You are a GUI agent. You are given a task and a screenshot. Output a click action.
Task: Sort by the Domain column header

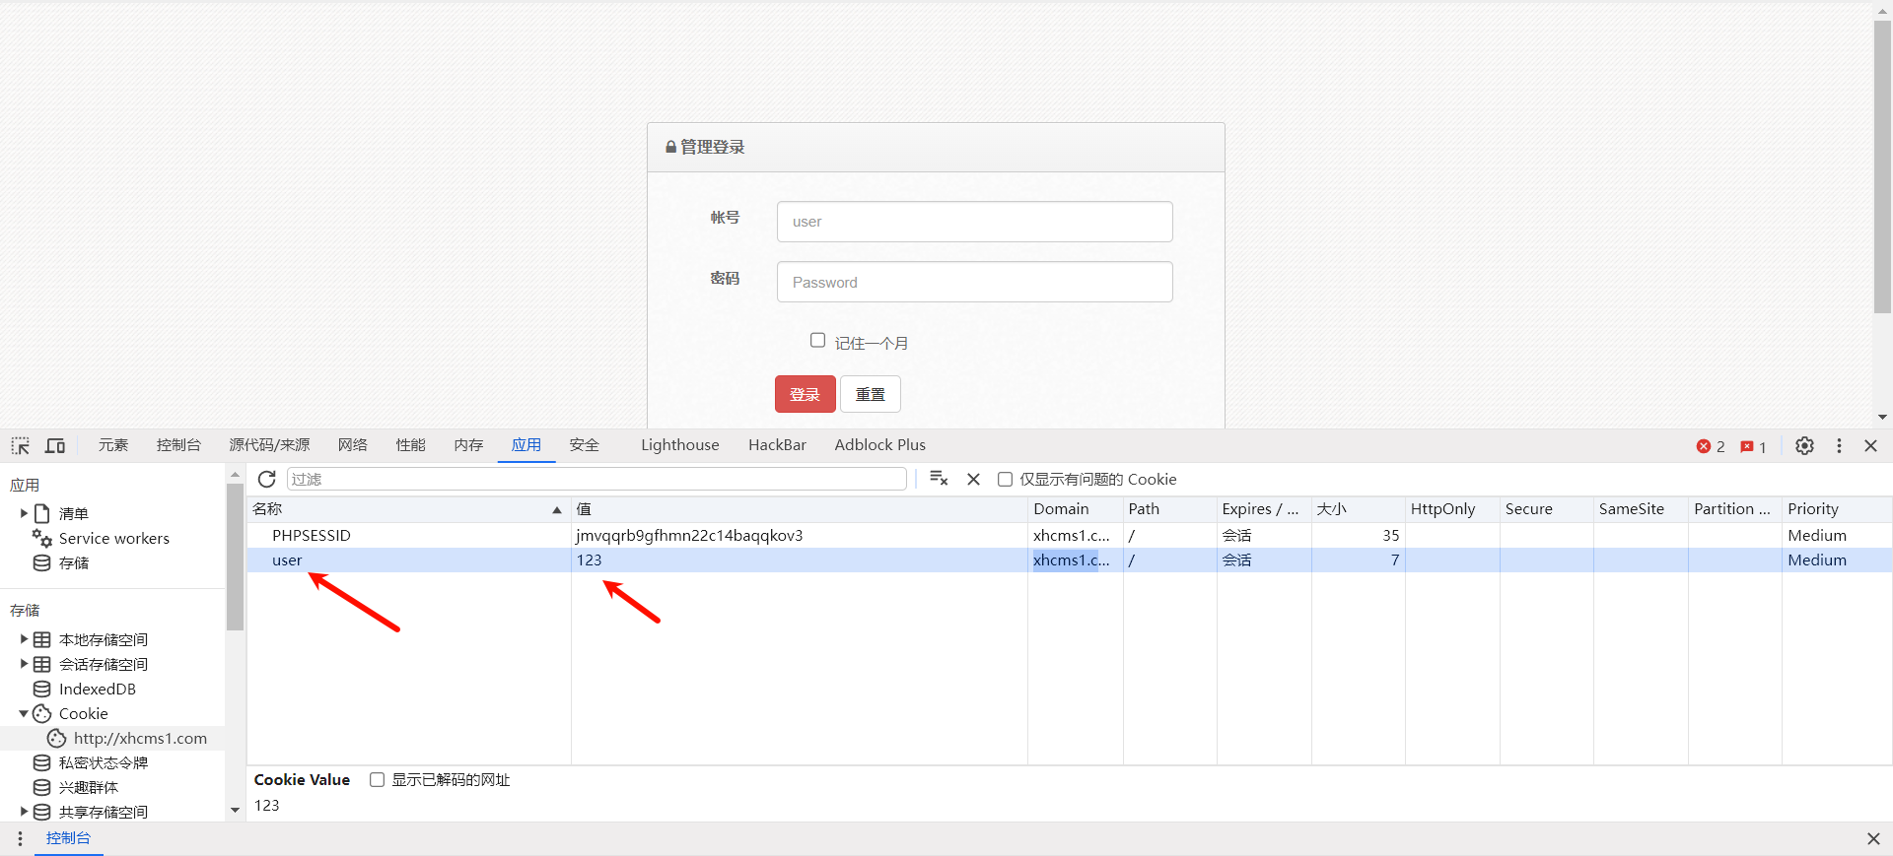coord(1075,509)
